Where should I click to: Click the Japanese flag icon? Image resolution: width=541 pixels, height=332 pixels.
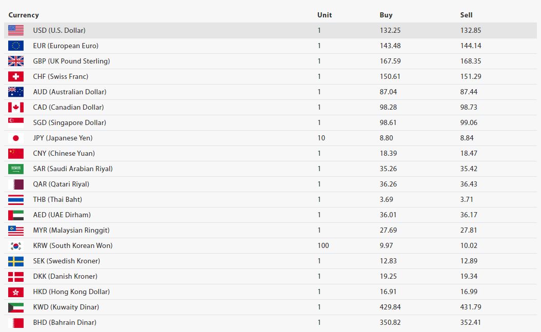pyautogui.click(x=16, y=138)
